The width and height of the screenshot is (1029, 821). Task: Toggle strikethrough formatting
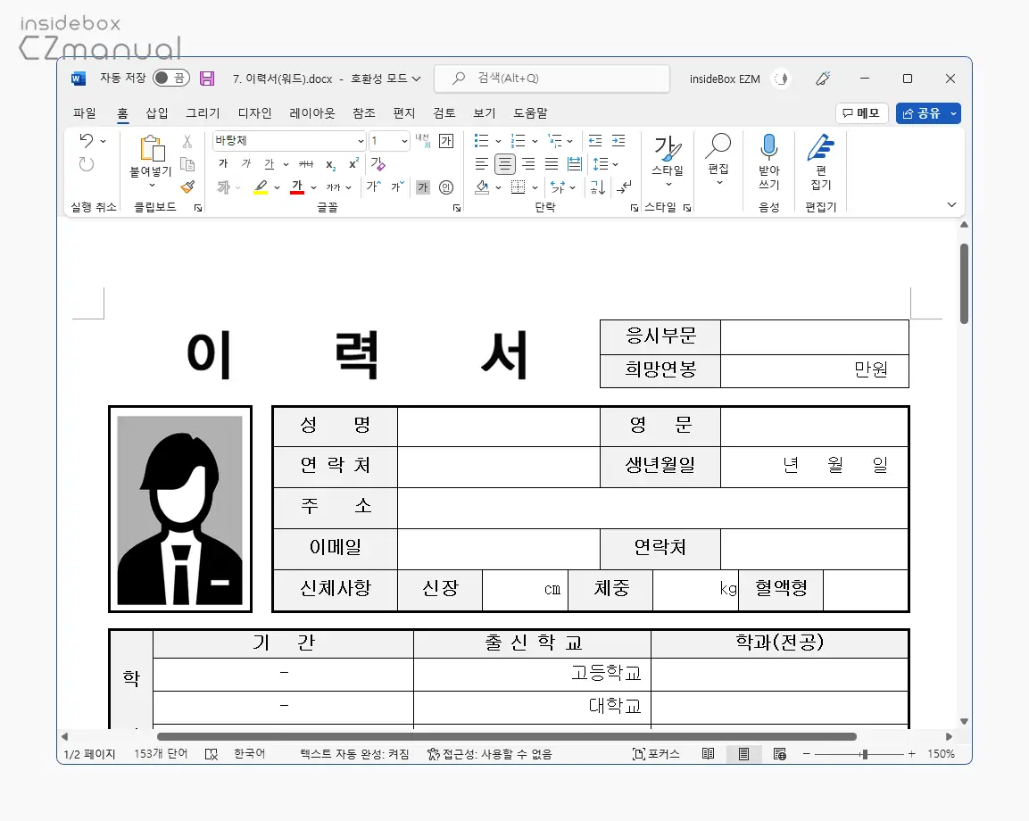tap(306, 164)
